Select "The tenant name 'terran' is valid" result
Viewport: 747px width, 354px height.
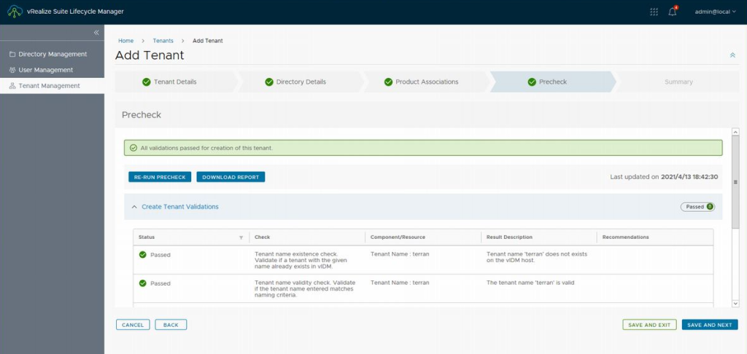(x=530, y=283)
